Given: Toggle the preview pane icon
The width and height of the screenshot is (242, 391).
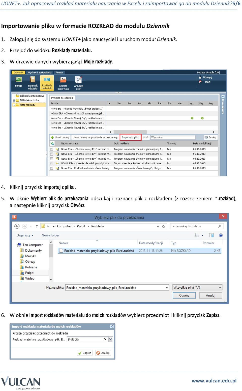Looking at the screenshot, I should pos(211,235).
